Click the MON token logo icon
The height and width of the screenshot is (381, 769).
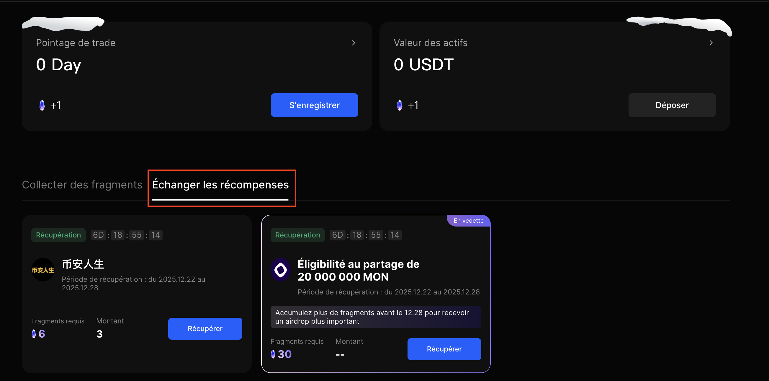pos(281,270)
